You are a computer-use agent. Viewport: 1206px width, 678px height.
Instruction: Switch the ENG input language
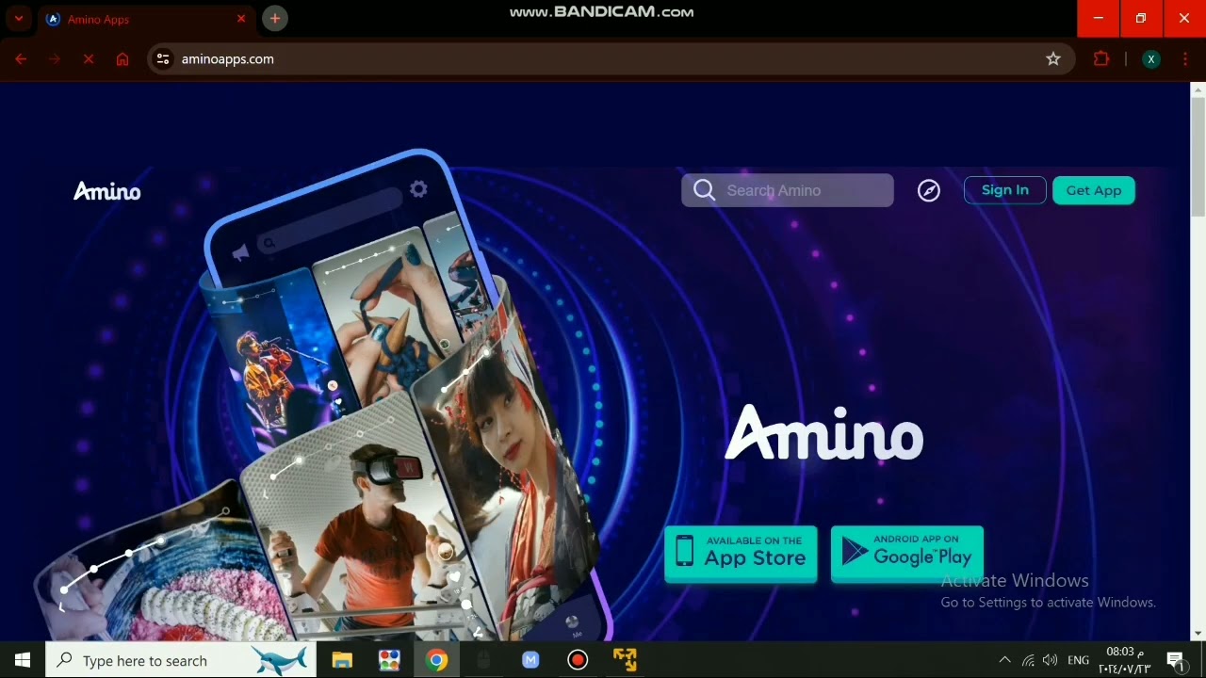(1079, 660)
